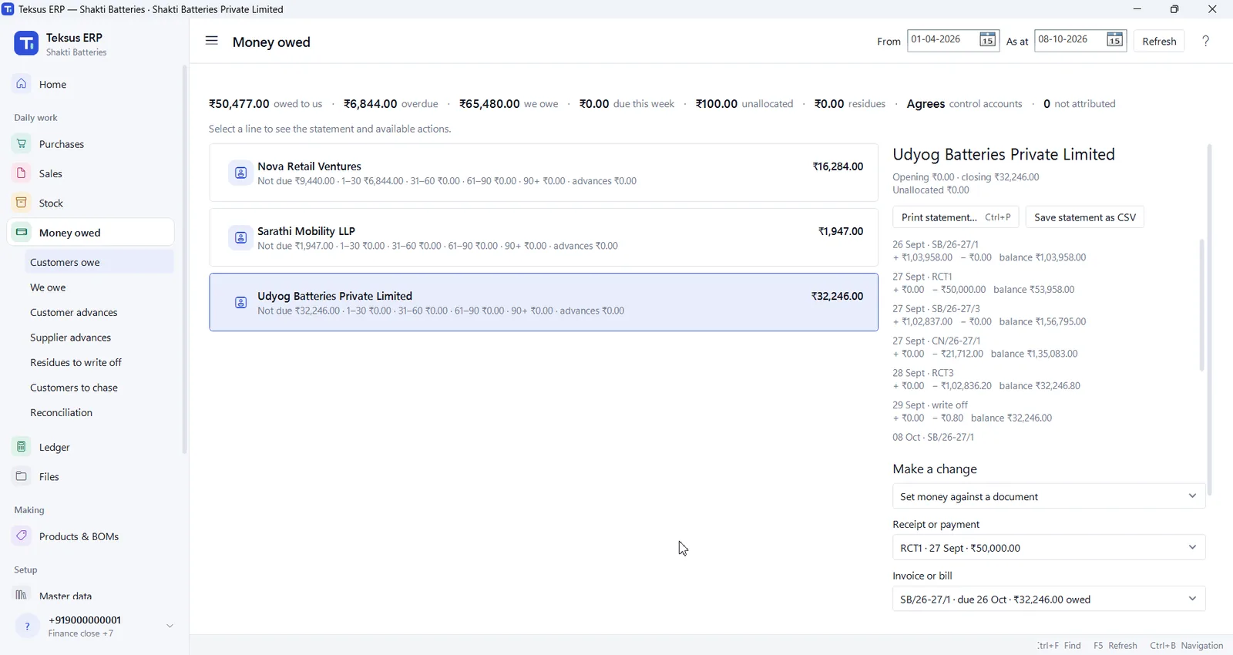Open the From date calendar picker icon
This screenshot has width=1233, height=655.
tap(987, 40)
